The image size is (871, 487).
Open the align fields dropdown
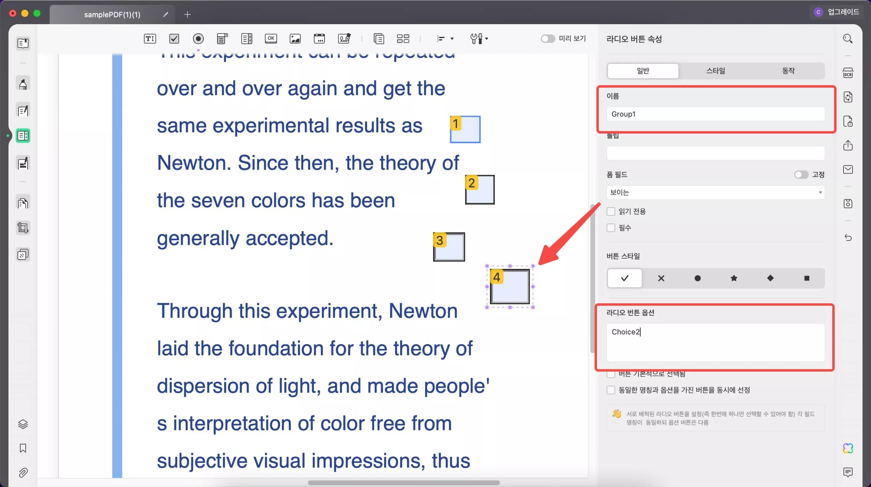pyautogui.click(x=445, y=39)
